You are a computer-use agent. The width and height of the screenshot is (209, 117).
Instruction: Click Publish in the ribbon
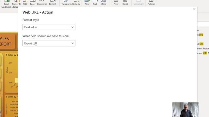tap(151, 3)
